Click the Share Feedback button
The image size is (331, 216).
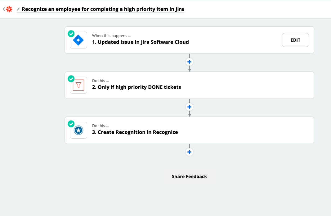point(189,176)
